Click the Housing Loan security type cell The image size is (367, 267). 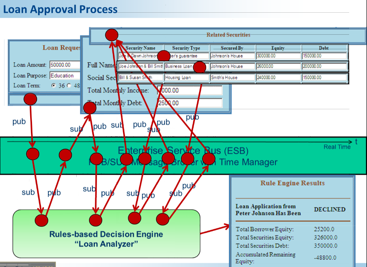186,77
